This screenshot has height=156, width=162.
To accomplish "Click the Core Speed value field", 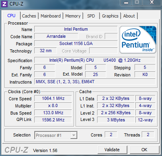I will [x=53, y=98].
